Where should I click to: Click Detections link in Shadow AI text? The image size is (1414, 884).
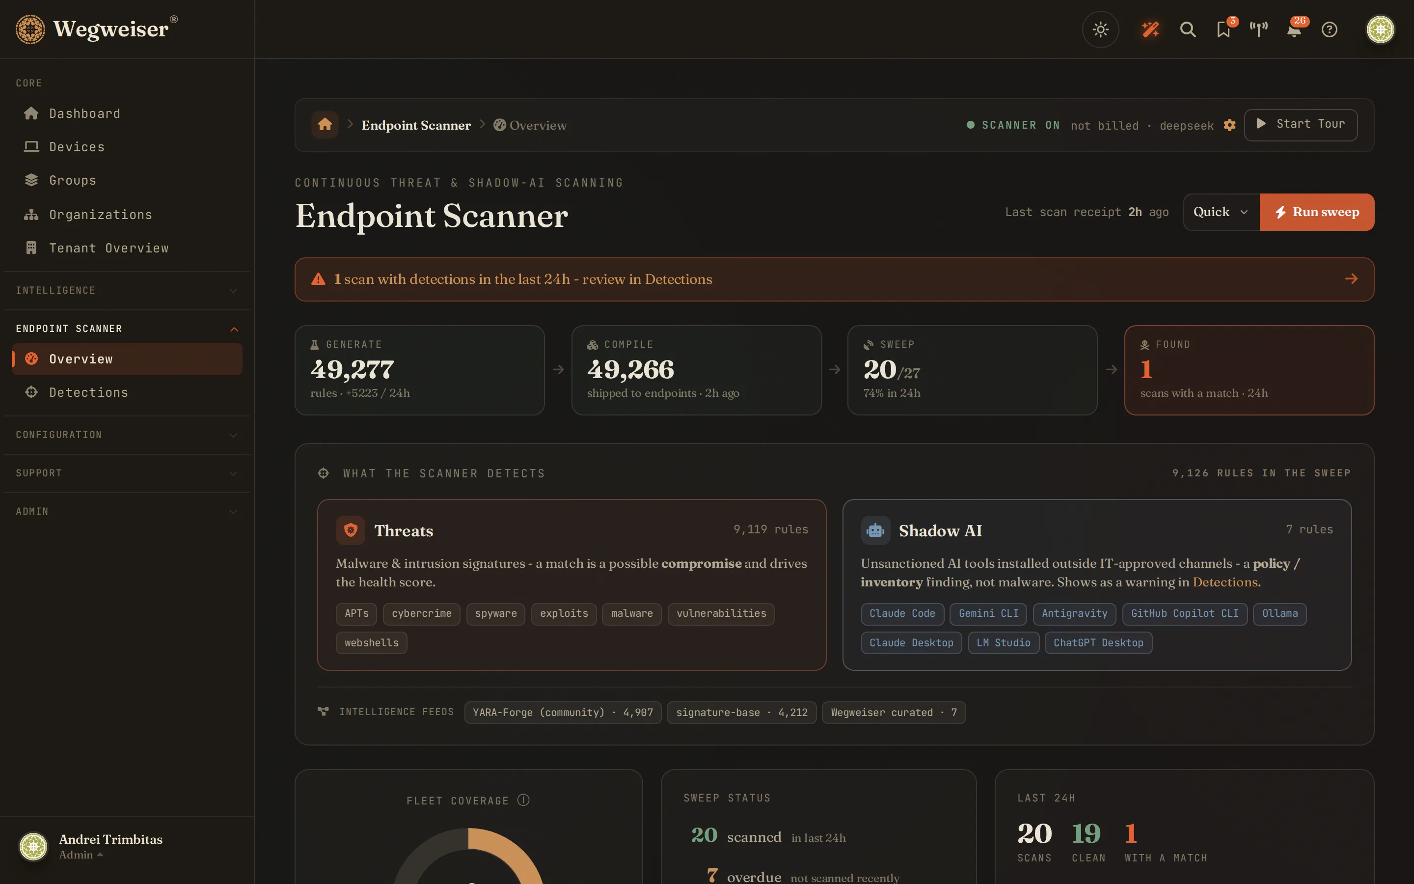tap(1224, 582)
